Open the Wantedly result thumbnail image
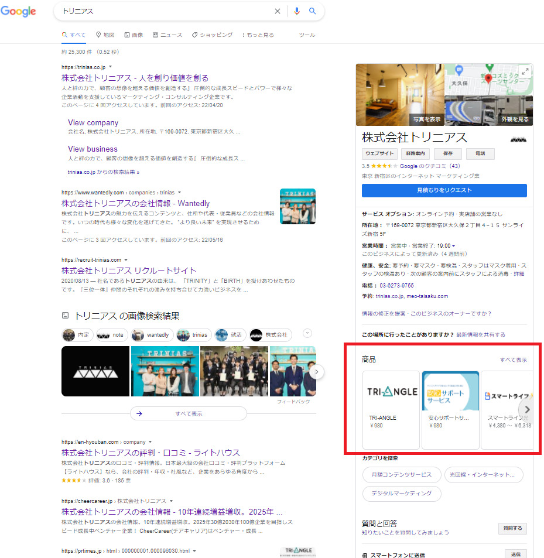 point(298,207)
